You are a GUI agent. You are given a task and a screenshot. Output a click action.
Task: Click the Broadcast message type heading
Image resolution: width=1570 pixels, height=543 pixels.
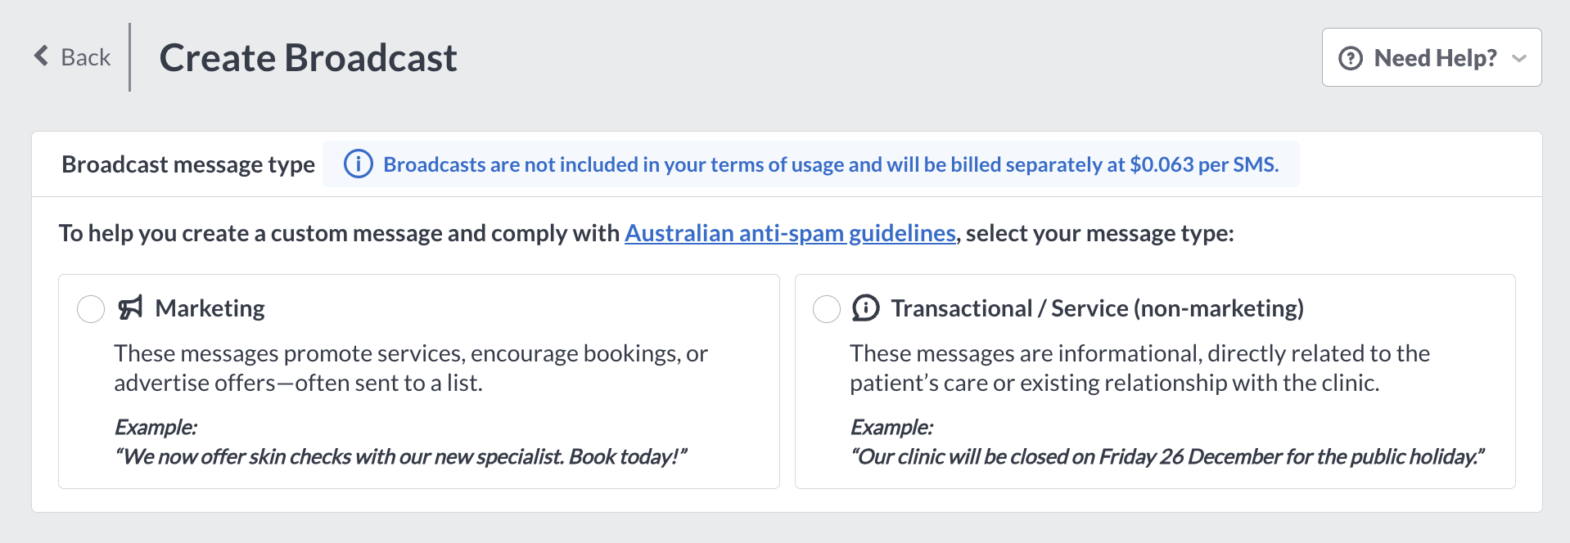point(188,164)
